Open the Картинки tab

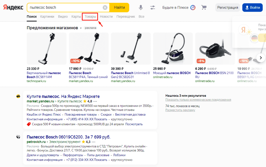tap(47, 17)
